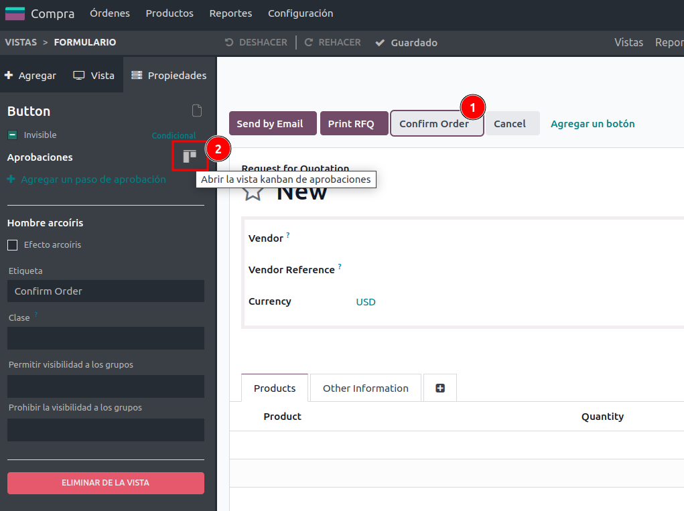Open the Configuración menu
Screen dimensions: 684x511
[301, 13]
